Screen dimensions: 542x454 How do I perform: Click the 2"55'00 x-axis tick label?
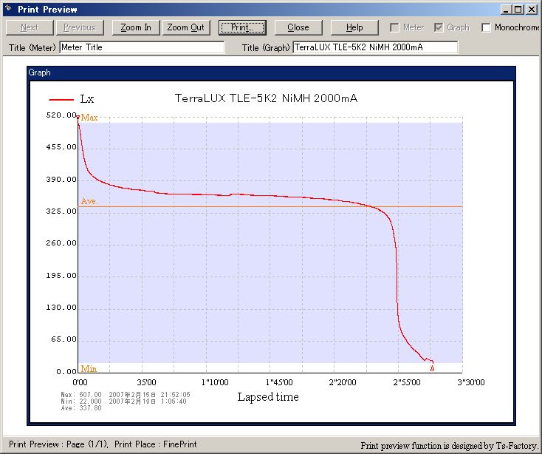coord(407,382)
